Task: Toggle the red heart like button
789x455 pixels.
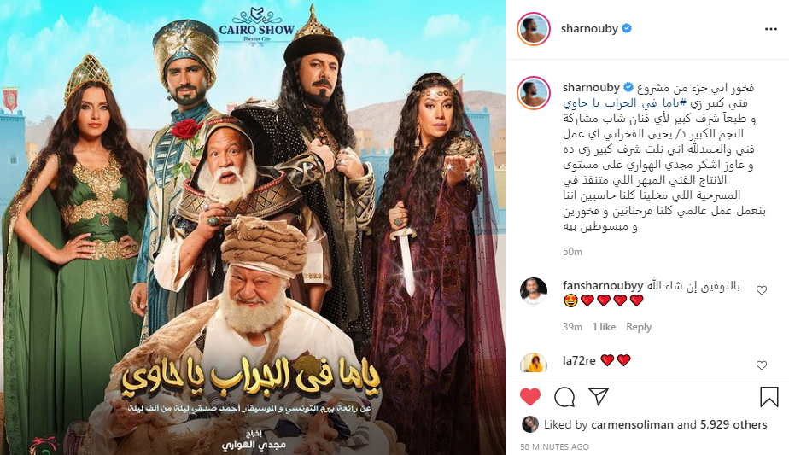Action: tap(530, 397)
